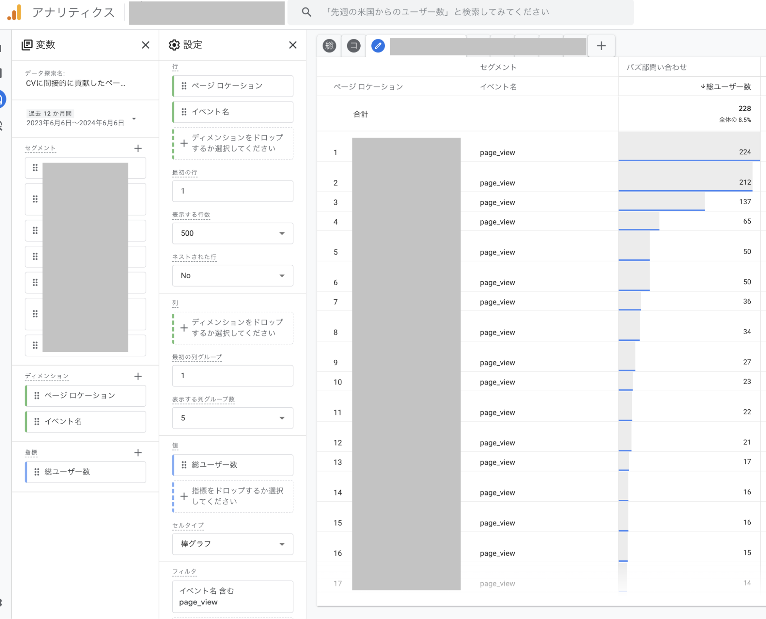This screenshot has width=766, height=619.
Task: Click the 変数 panel icon
Action: pyautogui.click(x=27, y=45)
